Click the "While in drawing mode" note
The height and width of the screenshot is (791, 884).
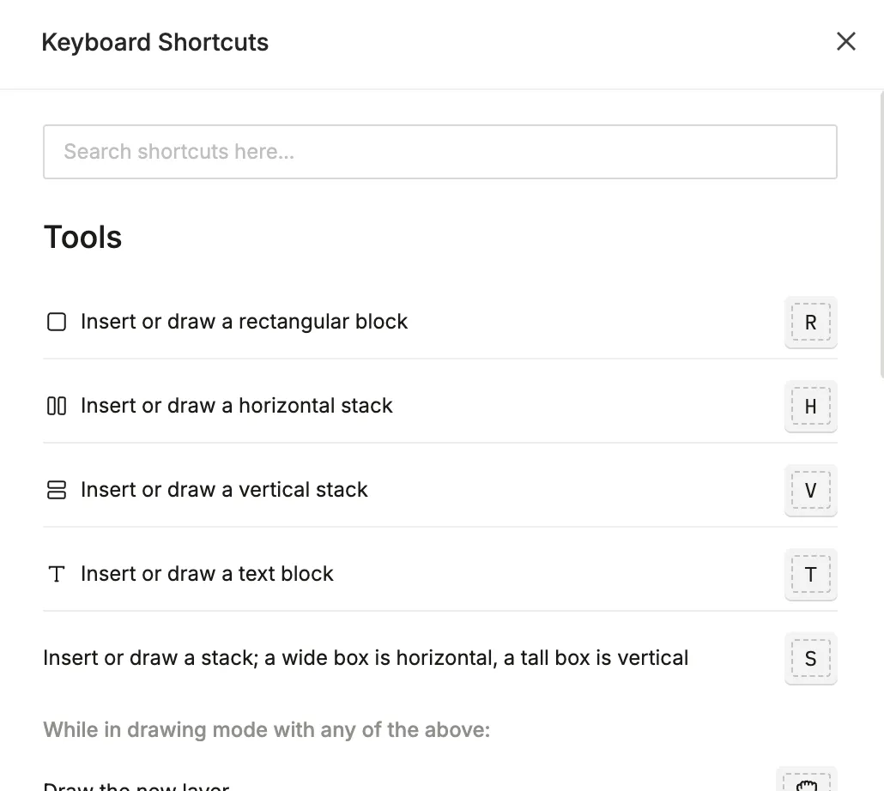point(267,729)
